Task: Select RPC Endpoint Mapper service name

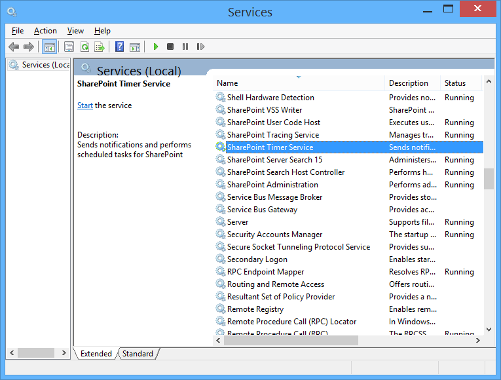Action: click(265, 272)
